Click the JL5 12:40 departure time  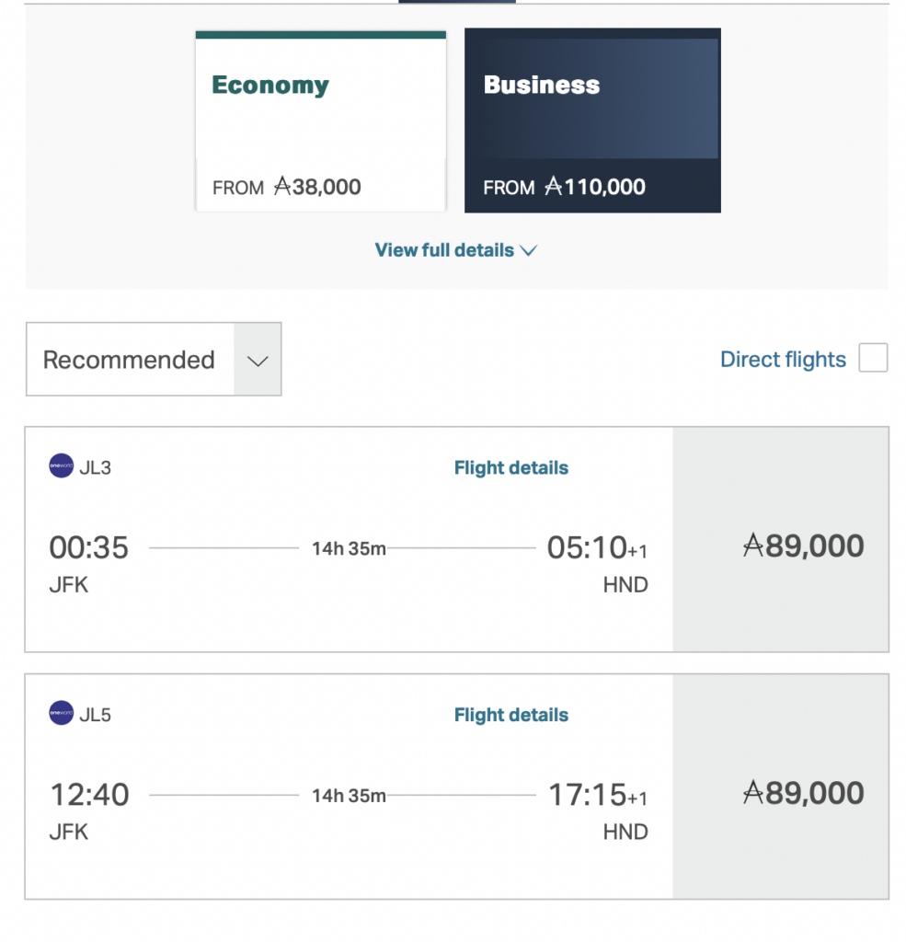click(89, 795)
